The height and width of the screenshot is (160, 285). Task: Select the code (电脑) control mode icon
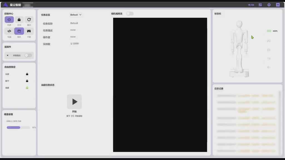[9, 31]
